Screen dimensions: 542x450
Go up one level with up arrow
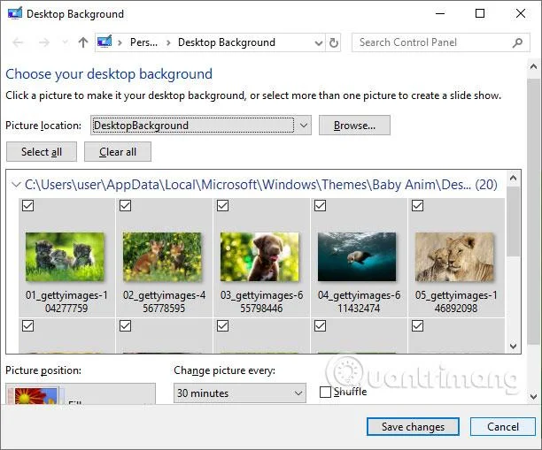pos(83,42)
